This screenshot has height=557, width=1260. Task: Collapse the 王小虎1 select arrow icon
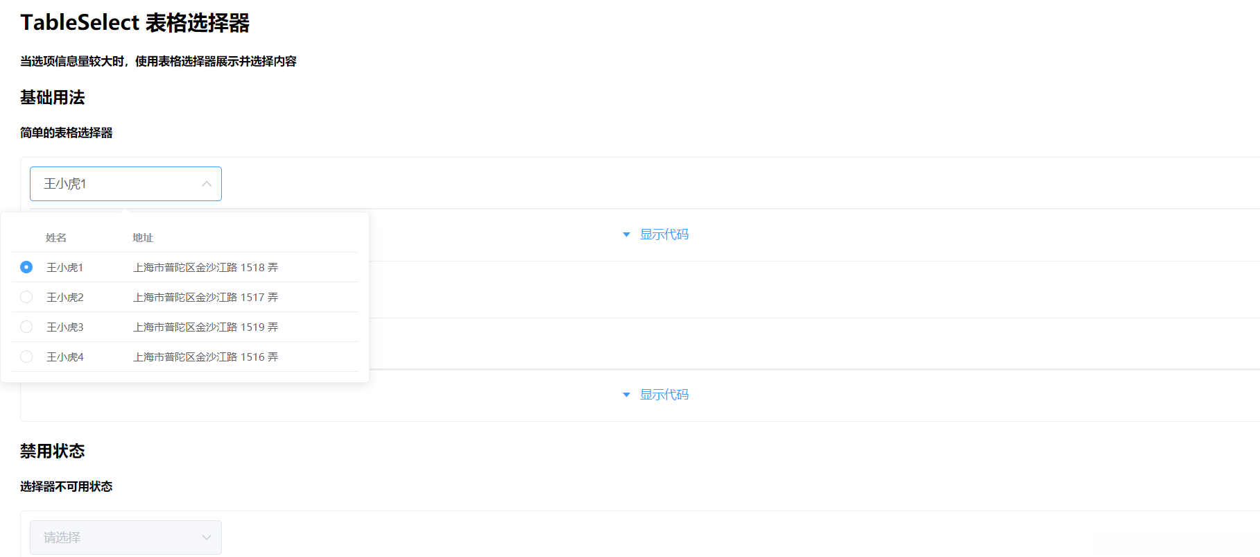pos(207,184)
